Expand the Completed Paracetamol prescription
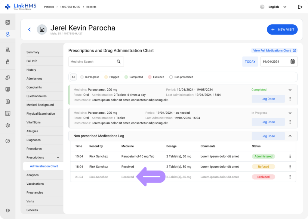The width and height of the screenshot is (308, 219). pyautogui.click(x=290, y=90)
